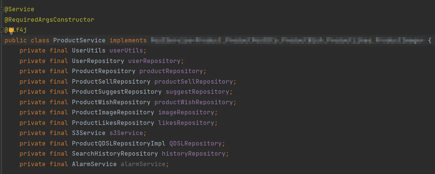Toggle the fold marker next to @Slf4j
Viewport: 435px width, 174px height.
(2, 30)
